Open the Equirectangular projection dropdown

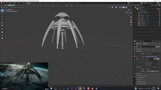(x=152, y=63)
